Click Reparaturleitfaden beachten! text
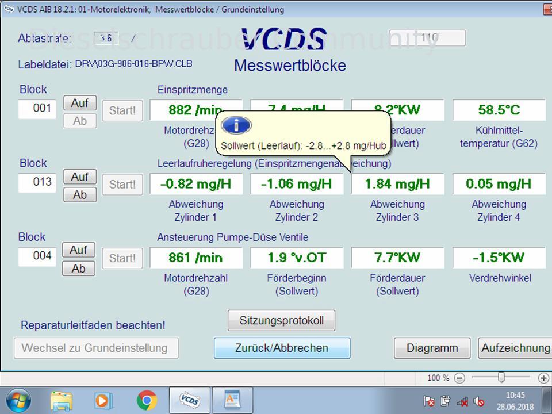 (x=93, y=325)
